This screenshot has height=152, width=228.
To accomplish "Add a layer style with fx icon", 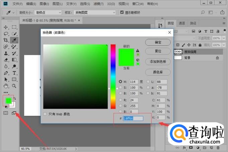I will (184, 148).
